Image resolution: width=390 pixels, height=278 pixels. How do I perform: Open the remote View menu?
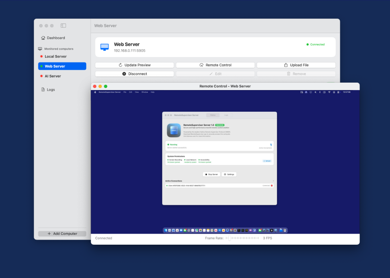coord(137,92)
